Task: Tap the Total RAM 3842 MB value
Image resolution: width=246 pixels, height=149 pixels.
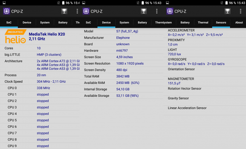Action: click(123, 76)
